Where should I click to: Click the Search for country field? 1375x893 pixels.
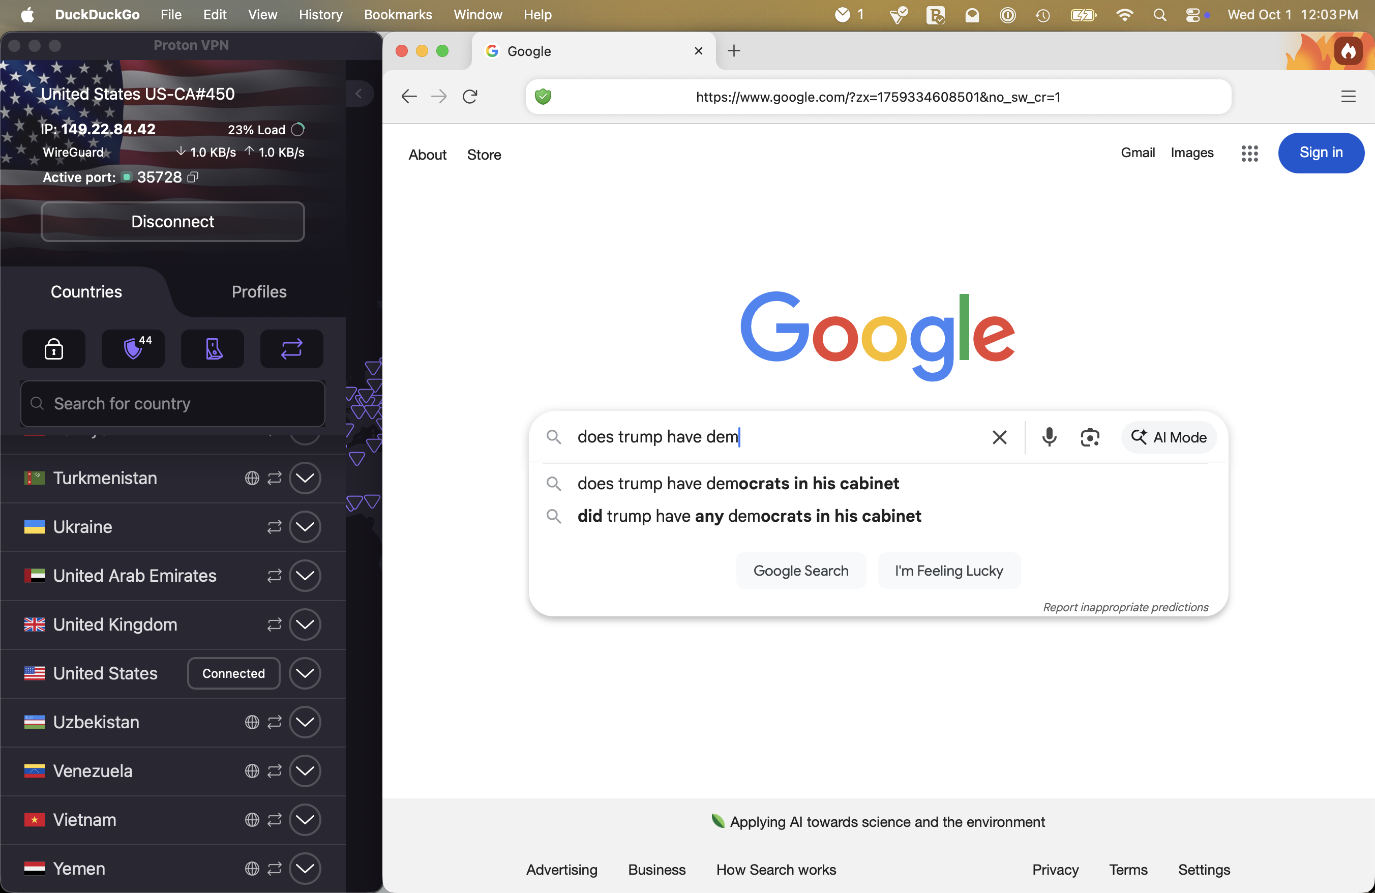click(x=173, y=403)
